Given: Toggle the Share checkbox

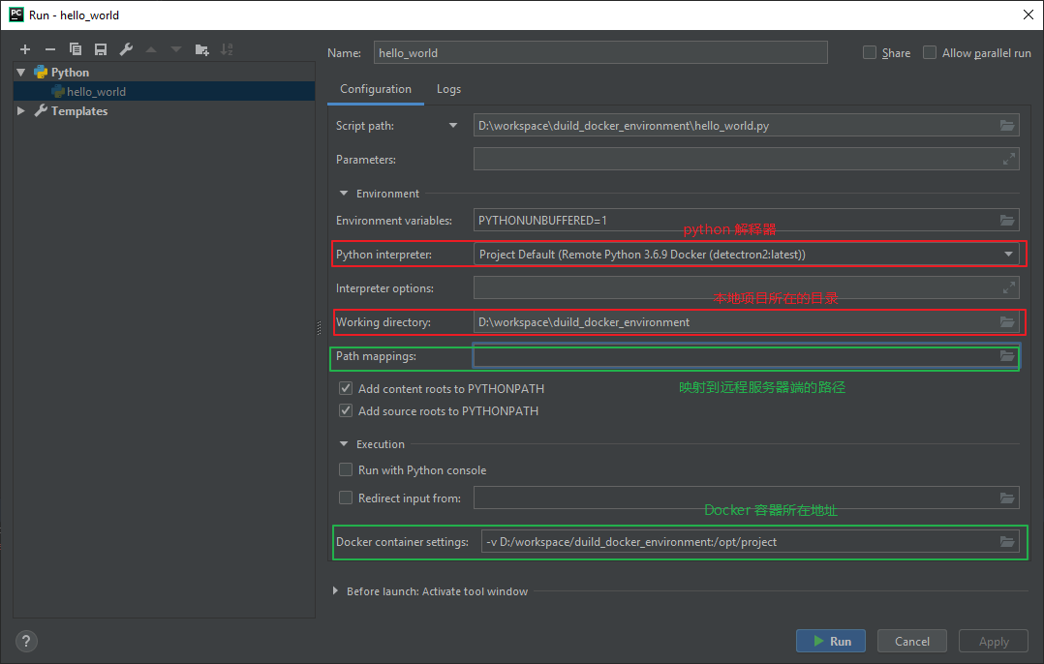Looking at the screenshot, I should point(870,52).
